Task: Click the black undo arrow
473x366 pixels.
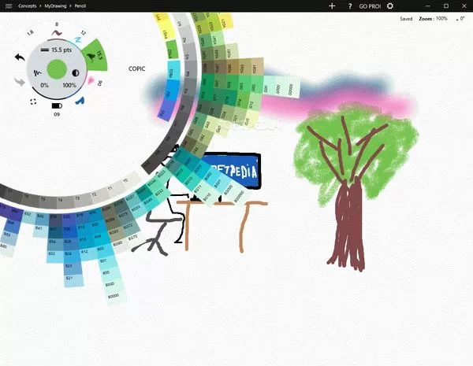Action: tap(20, 57)
